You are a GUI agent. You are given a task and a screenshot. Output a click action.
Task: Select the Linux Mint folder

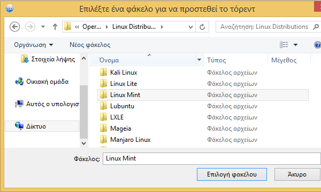tap(203, 95)
